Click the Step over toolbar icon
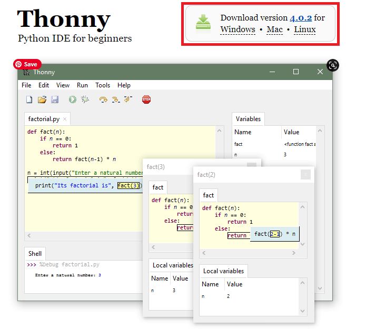Screen dimensions: 366x329 103,99
